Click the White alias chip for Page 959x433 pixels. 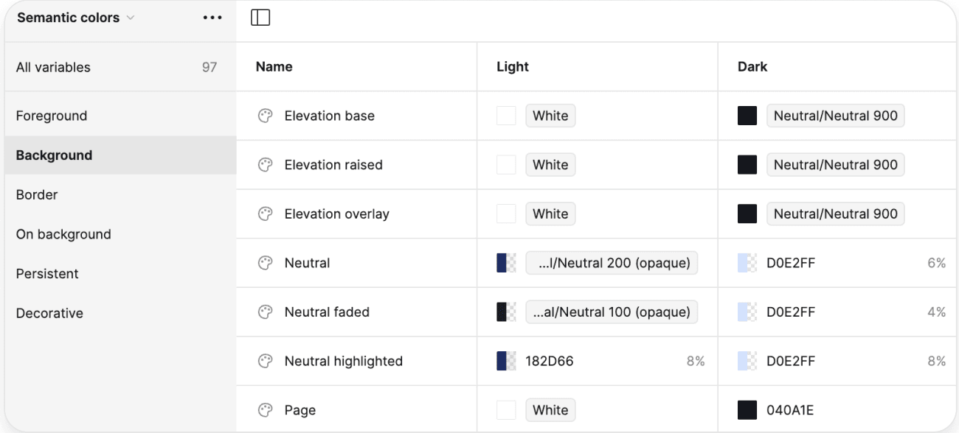click(x=550, y=410)
